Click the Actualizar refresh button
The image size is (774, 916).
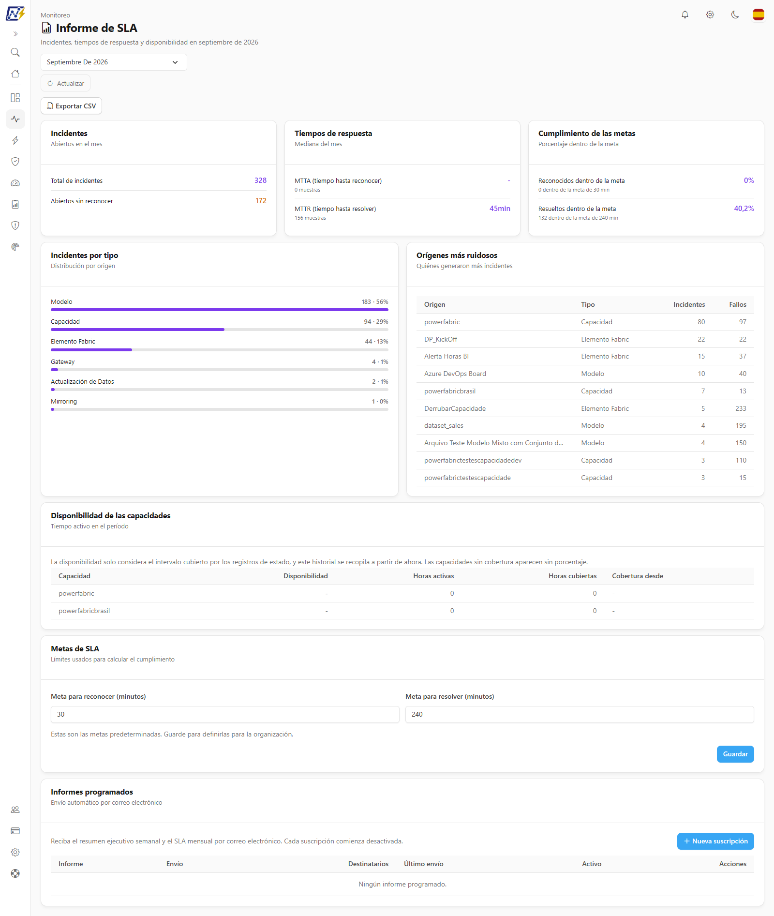click(65, 83)
